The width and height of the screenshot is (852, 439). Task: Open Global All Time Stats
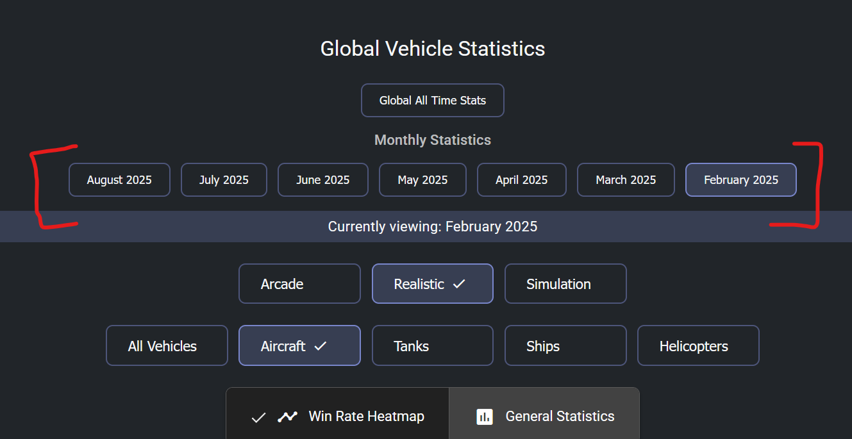pos(432,101)
